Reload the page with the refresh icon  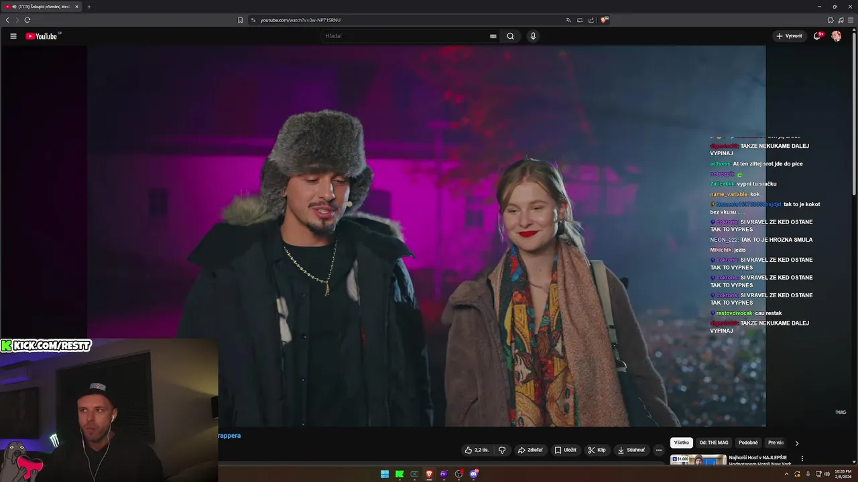tap(27, 20)
